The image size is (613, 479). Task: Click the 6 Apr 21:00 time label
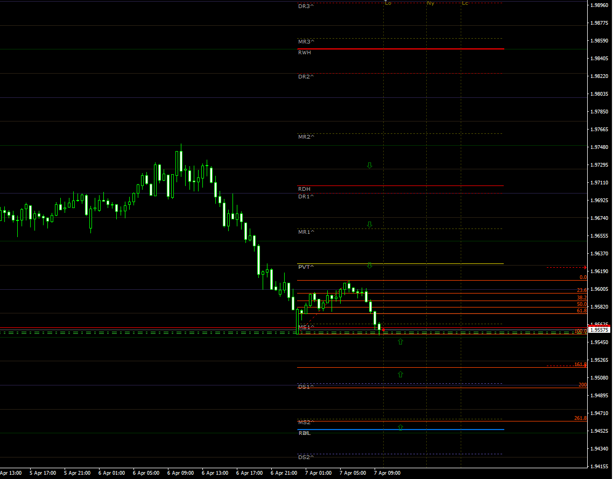284,473
